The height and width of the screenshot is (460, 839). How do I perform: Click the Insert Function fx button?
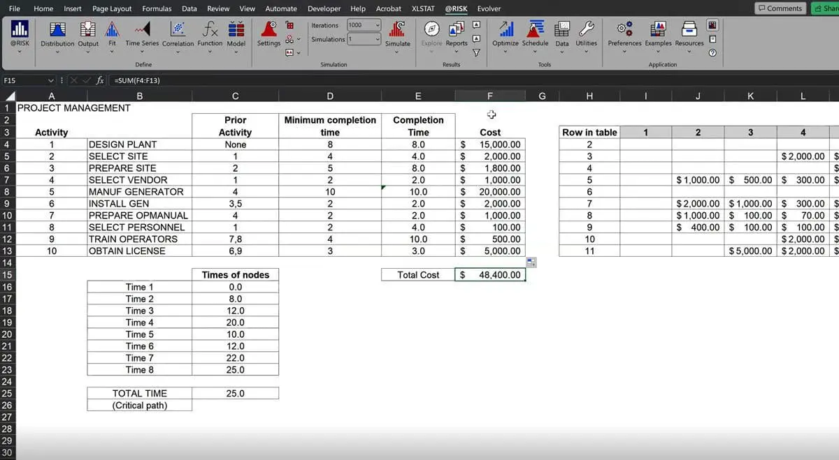(100, 80)
